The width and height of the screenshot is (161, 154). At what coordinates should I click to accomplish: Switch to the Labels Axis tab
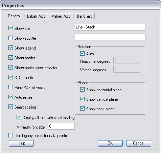coord(36,16)
